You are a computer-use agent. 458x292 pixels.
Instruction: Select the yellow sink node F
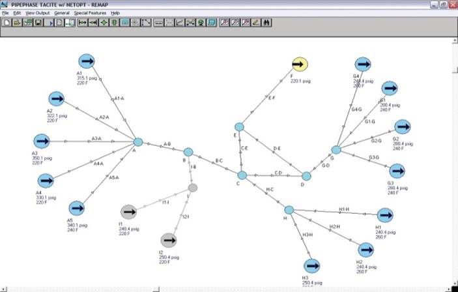point(300,65)
